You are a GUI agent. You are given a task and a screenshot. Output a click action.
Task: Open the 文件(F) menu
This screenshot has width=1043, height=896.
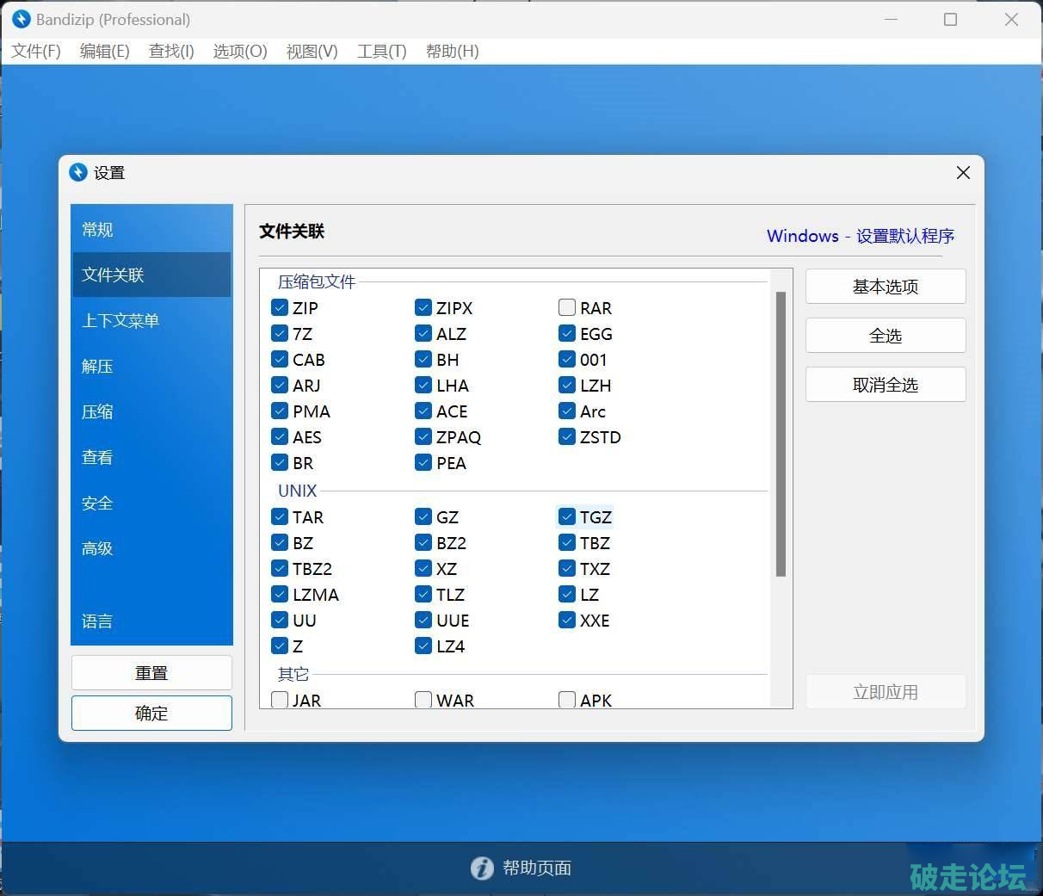coord(36,51)
